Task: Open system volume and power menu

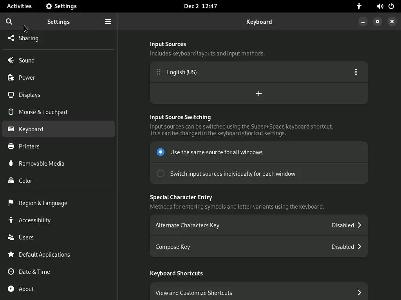Action: pos(385,6)
